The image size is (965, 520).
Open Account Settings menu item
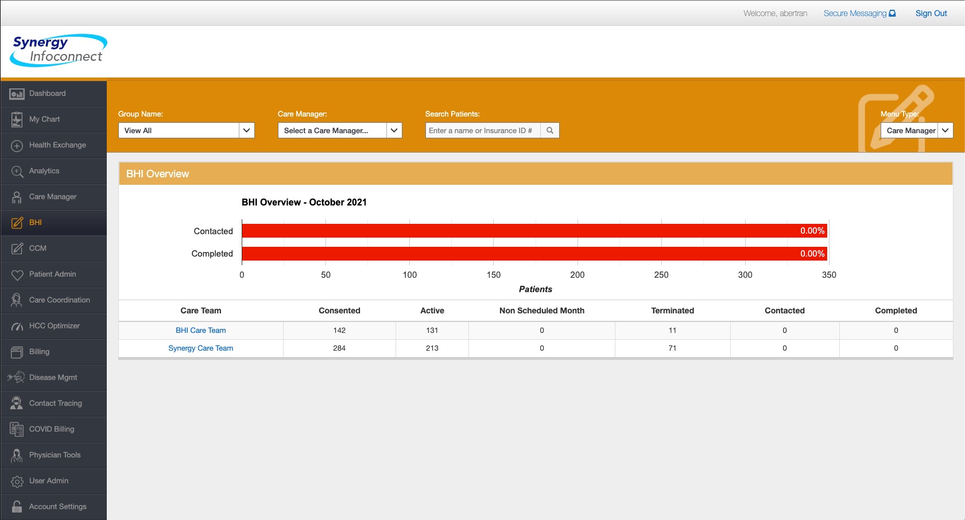point(53,507)
